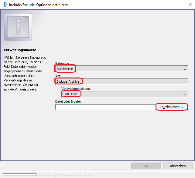
Task: Focus the Datei oder Muster text field
Action: [105, 107]
